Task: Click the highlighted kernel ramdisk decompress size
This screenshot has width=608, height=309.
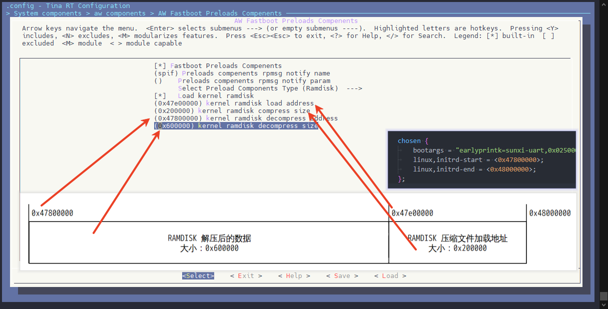Action: coord(236,126)
